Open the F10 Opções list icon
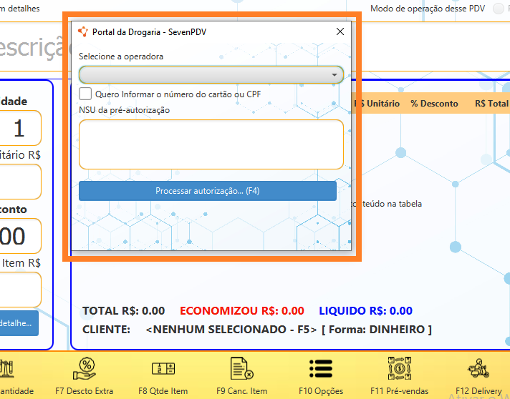The height and width of the screenshot is (399, 510). point(320,368)
